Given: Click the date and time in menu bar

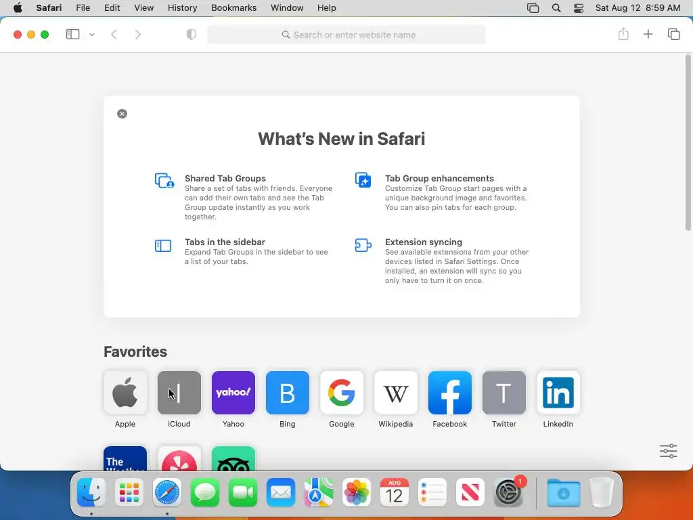Looking at the screenshot, I should pos(638,8).
